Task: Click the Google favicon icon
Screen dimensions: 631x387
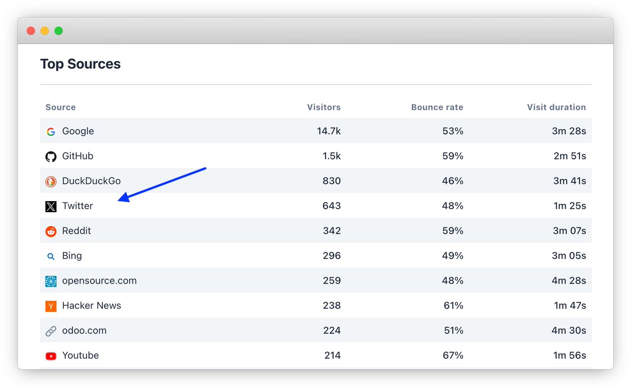Action: (x=50, y=131)
